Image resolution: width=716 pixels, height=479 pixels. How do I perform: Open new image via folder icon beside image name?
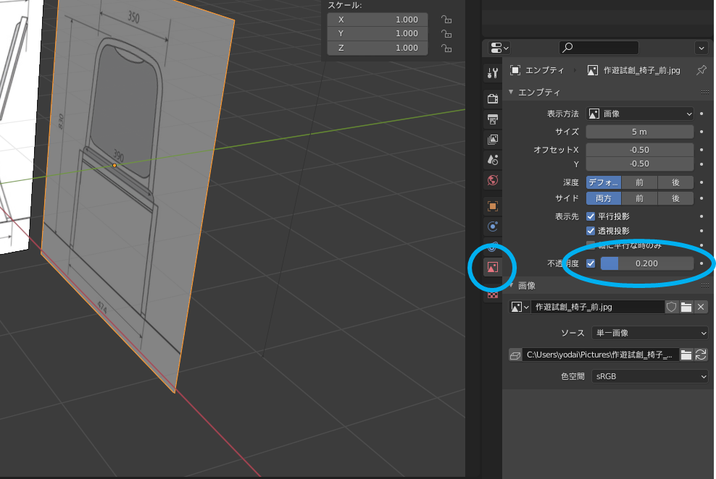point(686,308)
